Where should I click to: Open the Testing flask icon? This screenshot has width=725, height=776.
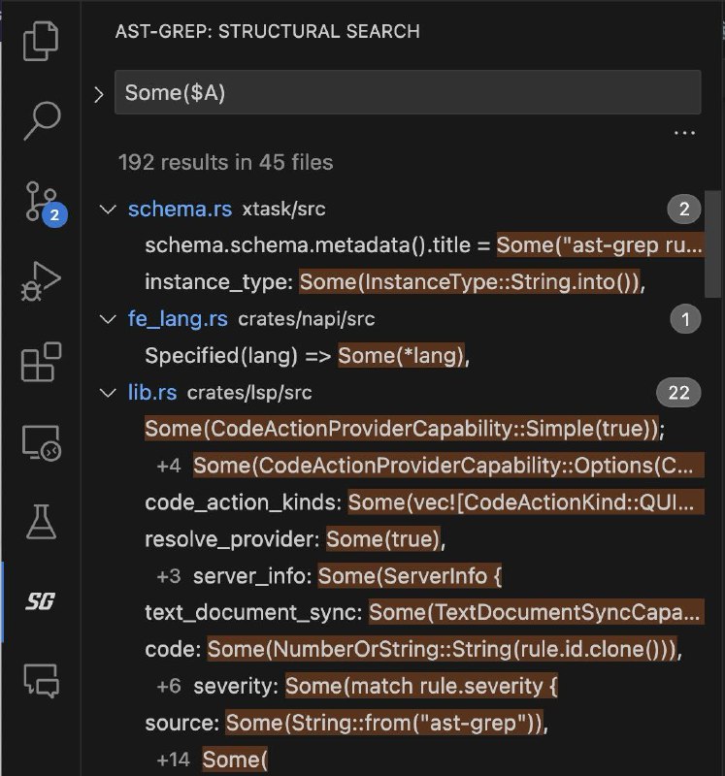point(42,522)
